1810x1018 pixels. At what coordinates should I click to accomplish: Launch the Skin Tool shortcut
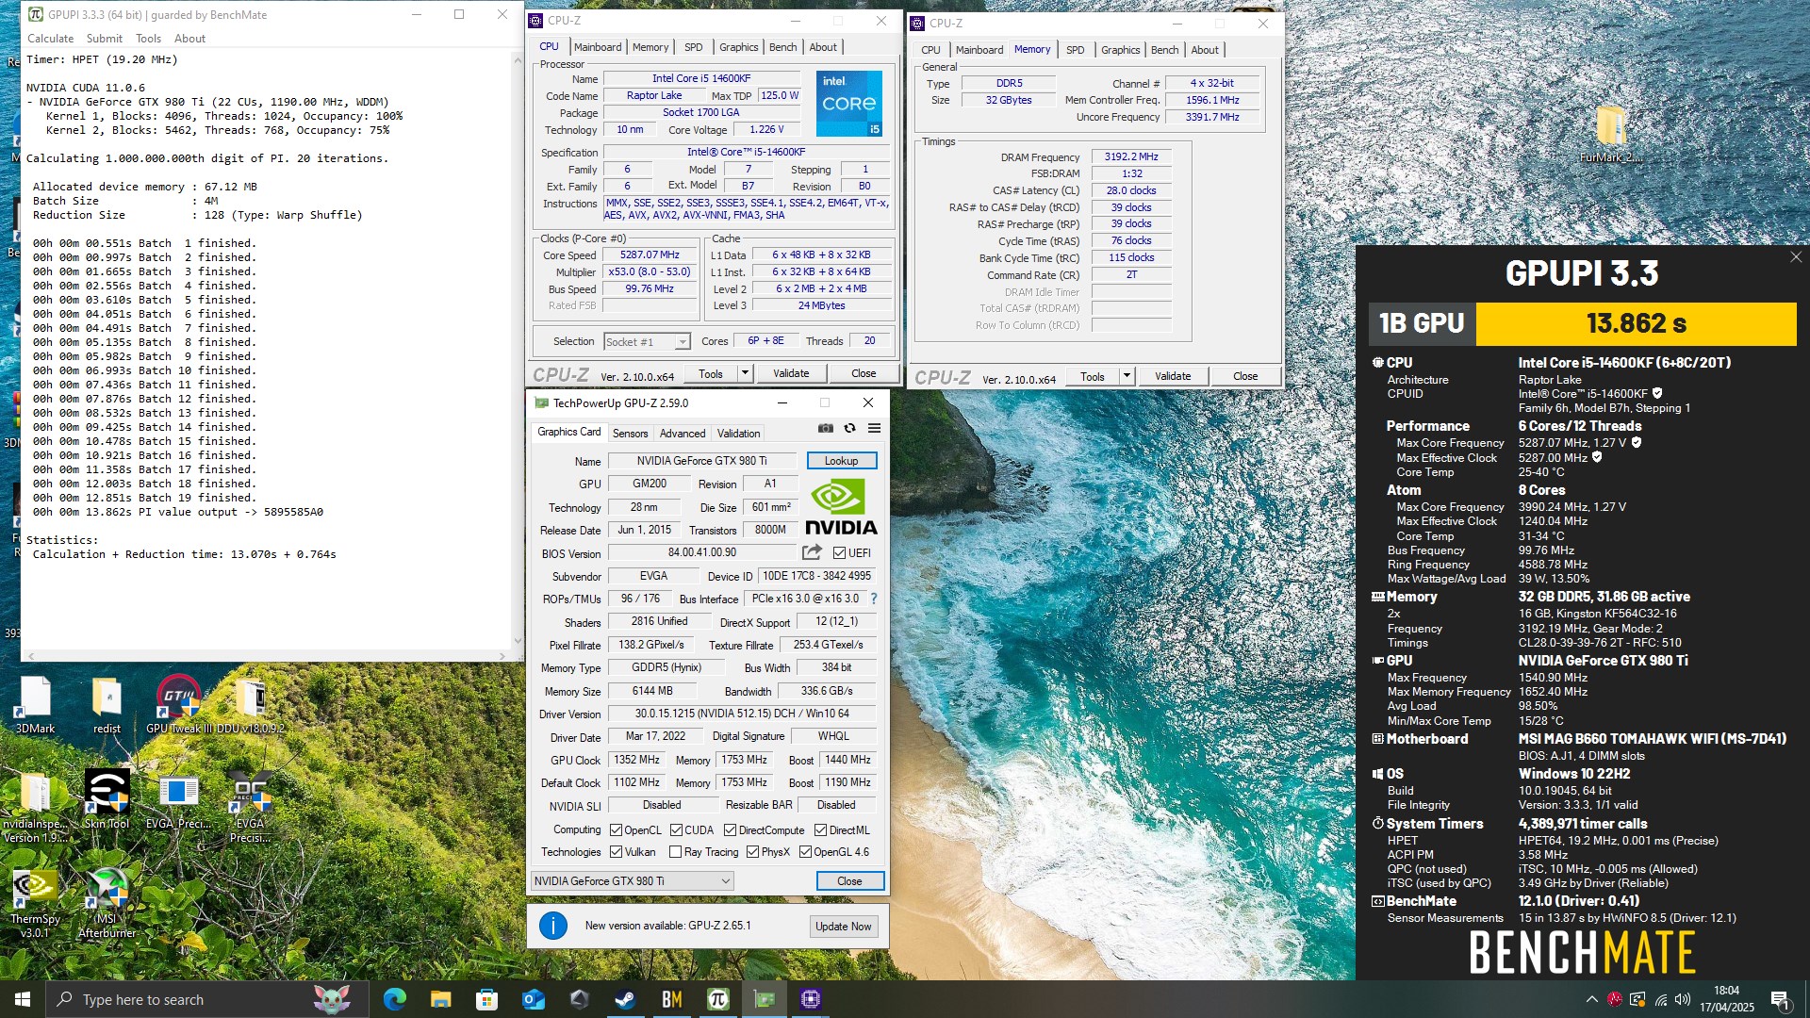107,798
